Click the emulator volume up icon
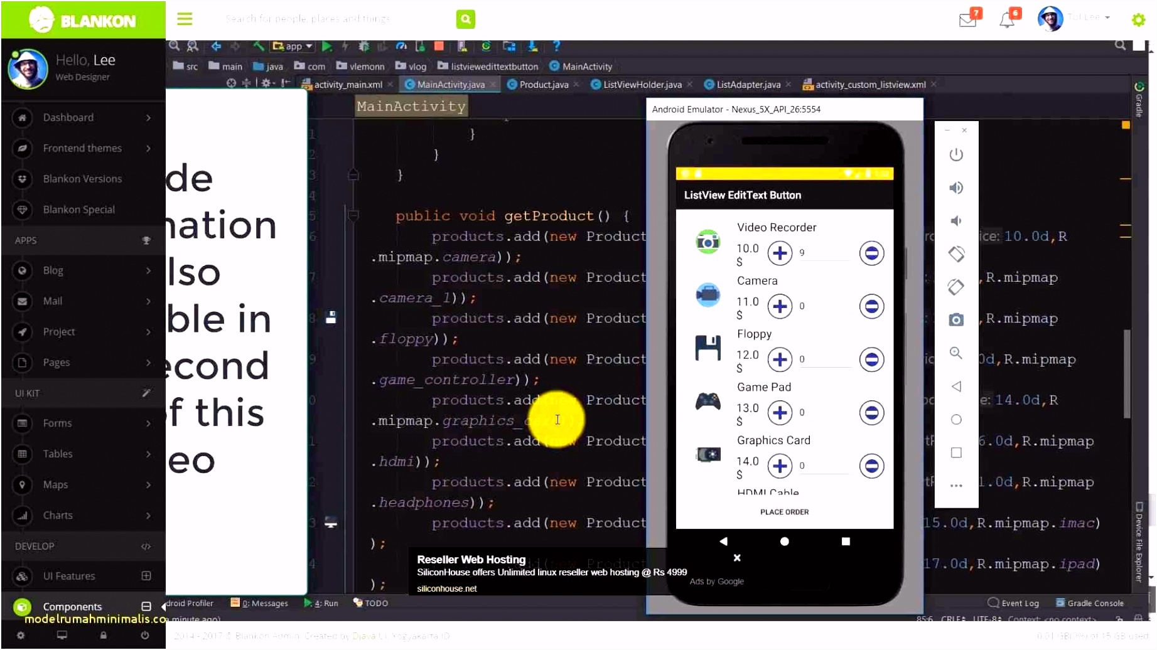The image size is (1157, 650). pyautogui.click(x=955, y=188)
